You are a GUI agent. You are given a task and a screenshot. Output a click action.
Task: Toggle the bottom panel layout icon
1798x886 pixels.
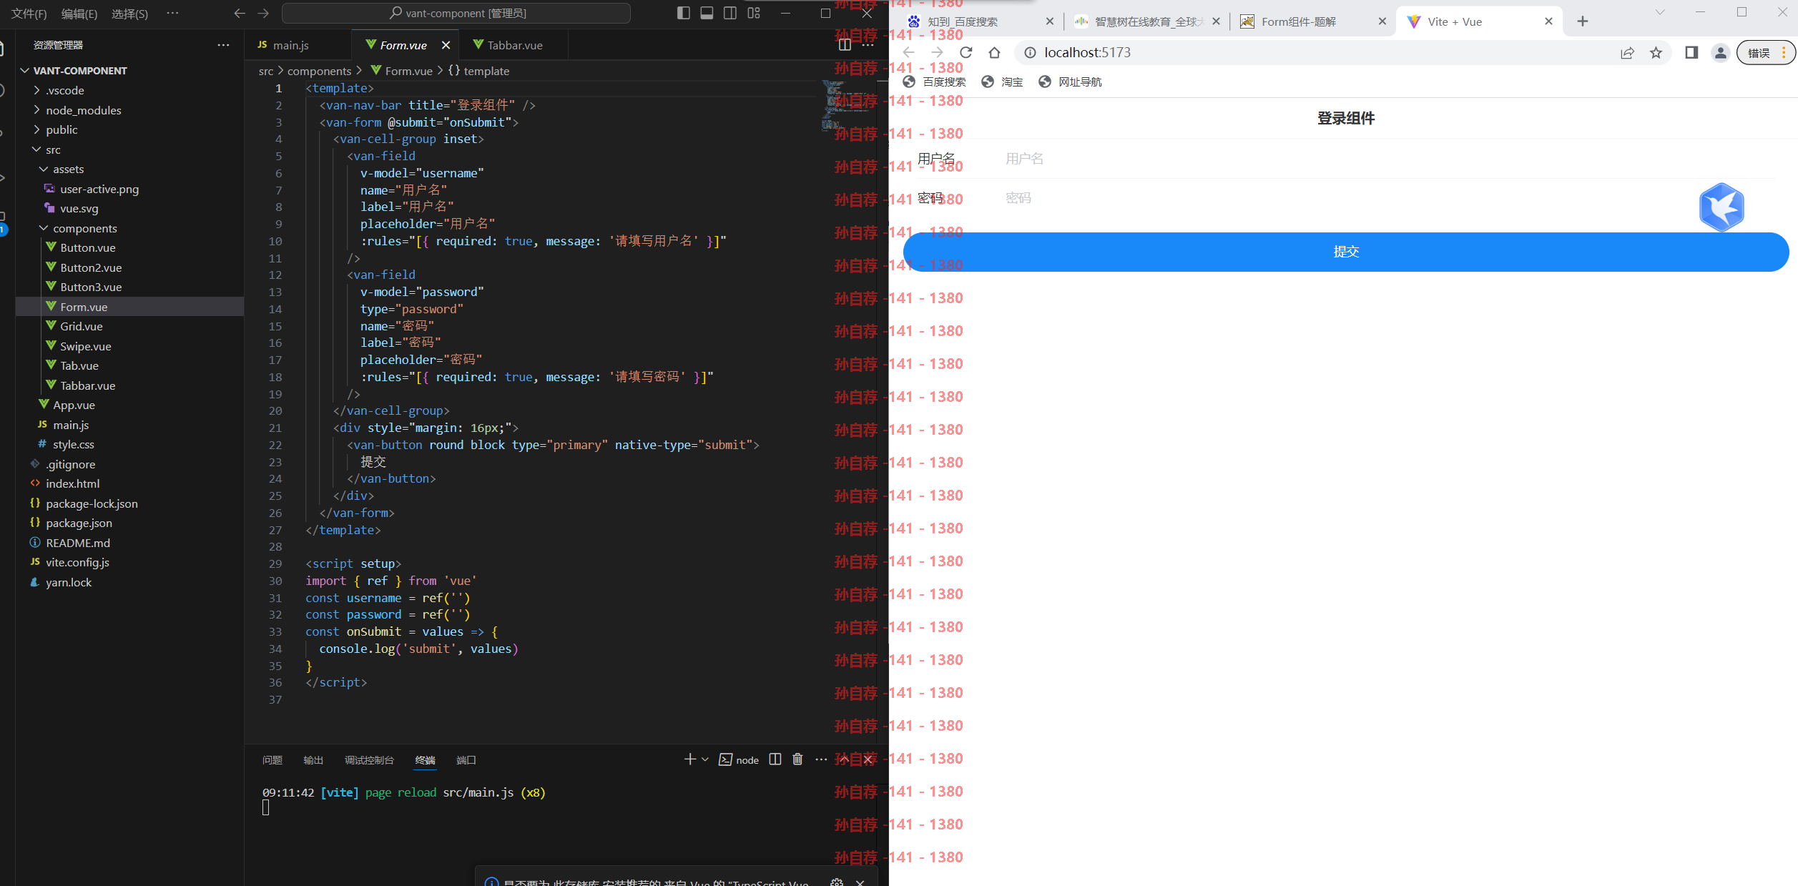pos(707,13)
